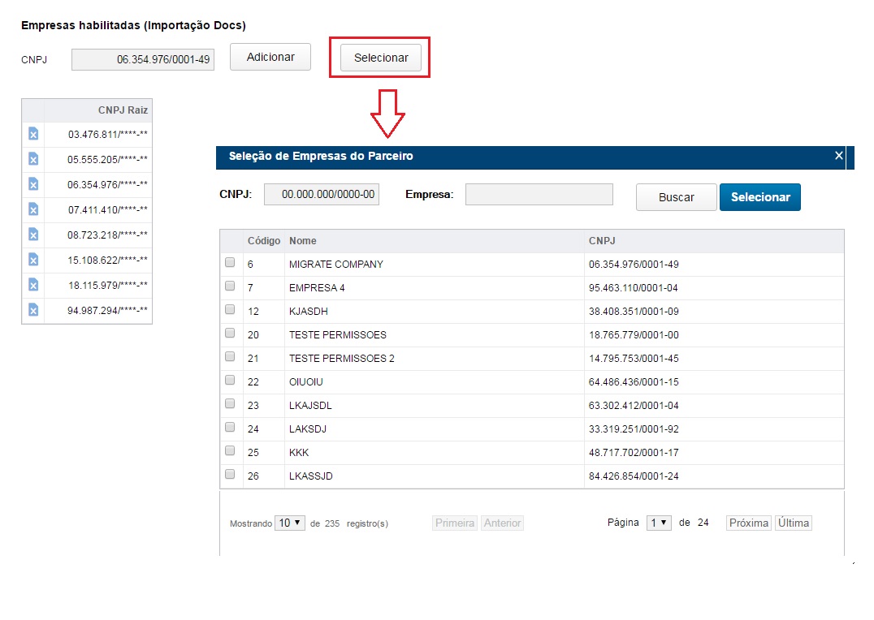Screen dimensions: 874x620
Task: Sort table by the Nome column header
Action: coord(303,241)
